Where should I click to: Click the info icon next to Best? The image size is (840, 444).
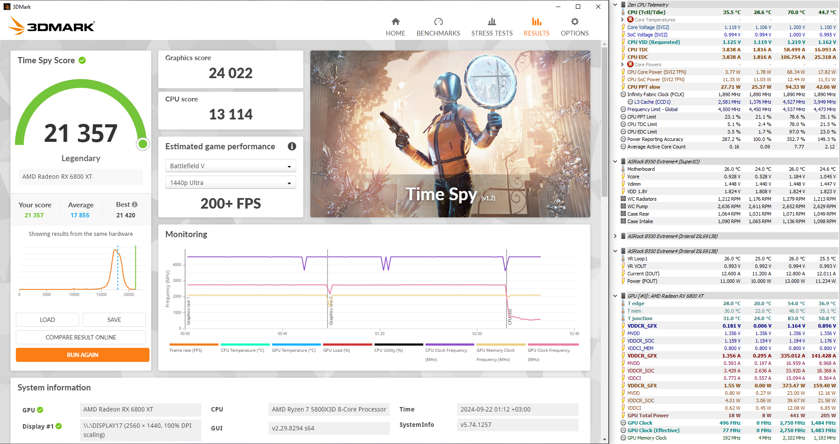click(x=135, y=204)
